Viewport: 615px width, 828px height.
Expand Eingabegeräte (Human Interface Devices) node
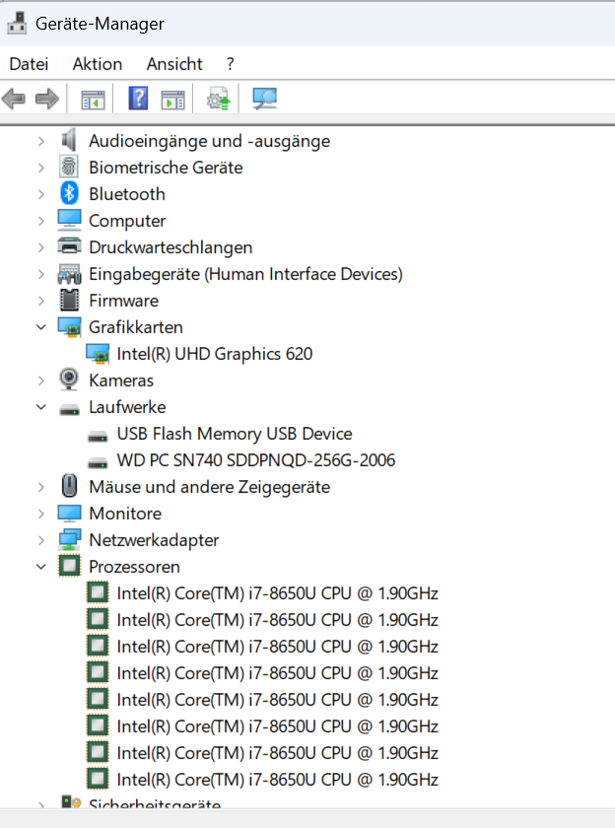[x=41, y=274]
